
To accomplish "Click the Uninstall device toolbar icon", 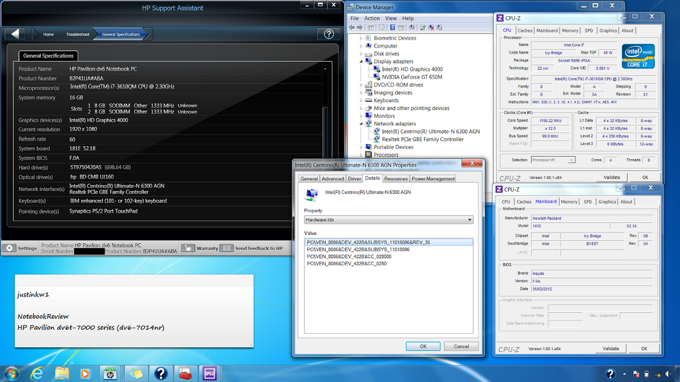I will click(431, 27).
